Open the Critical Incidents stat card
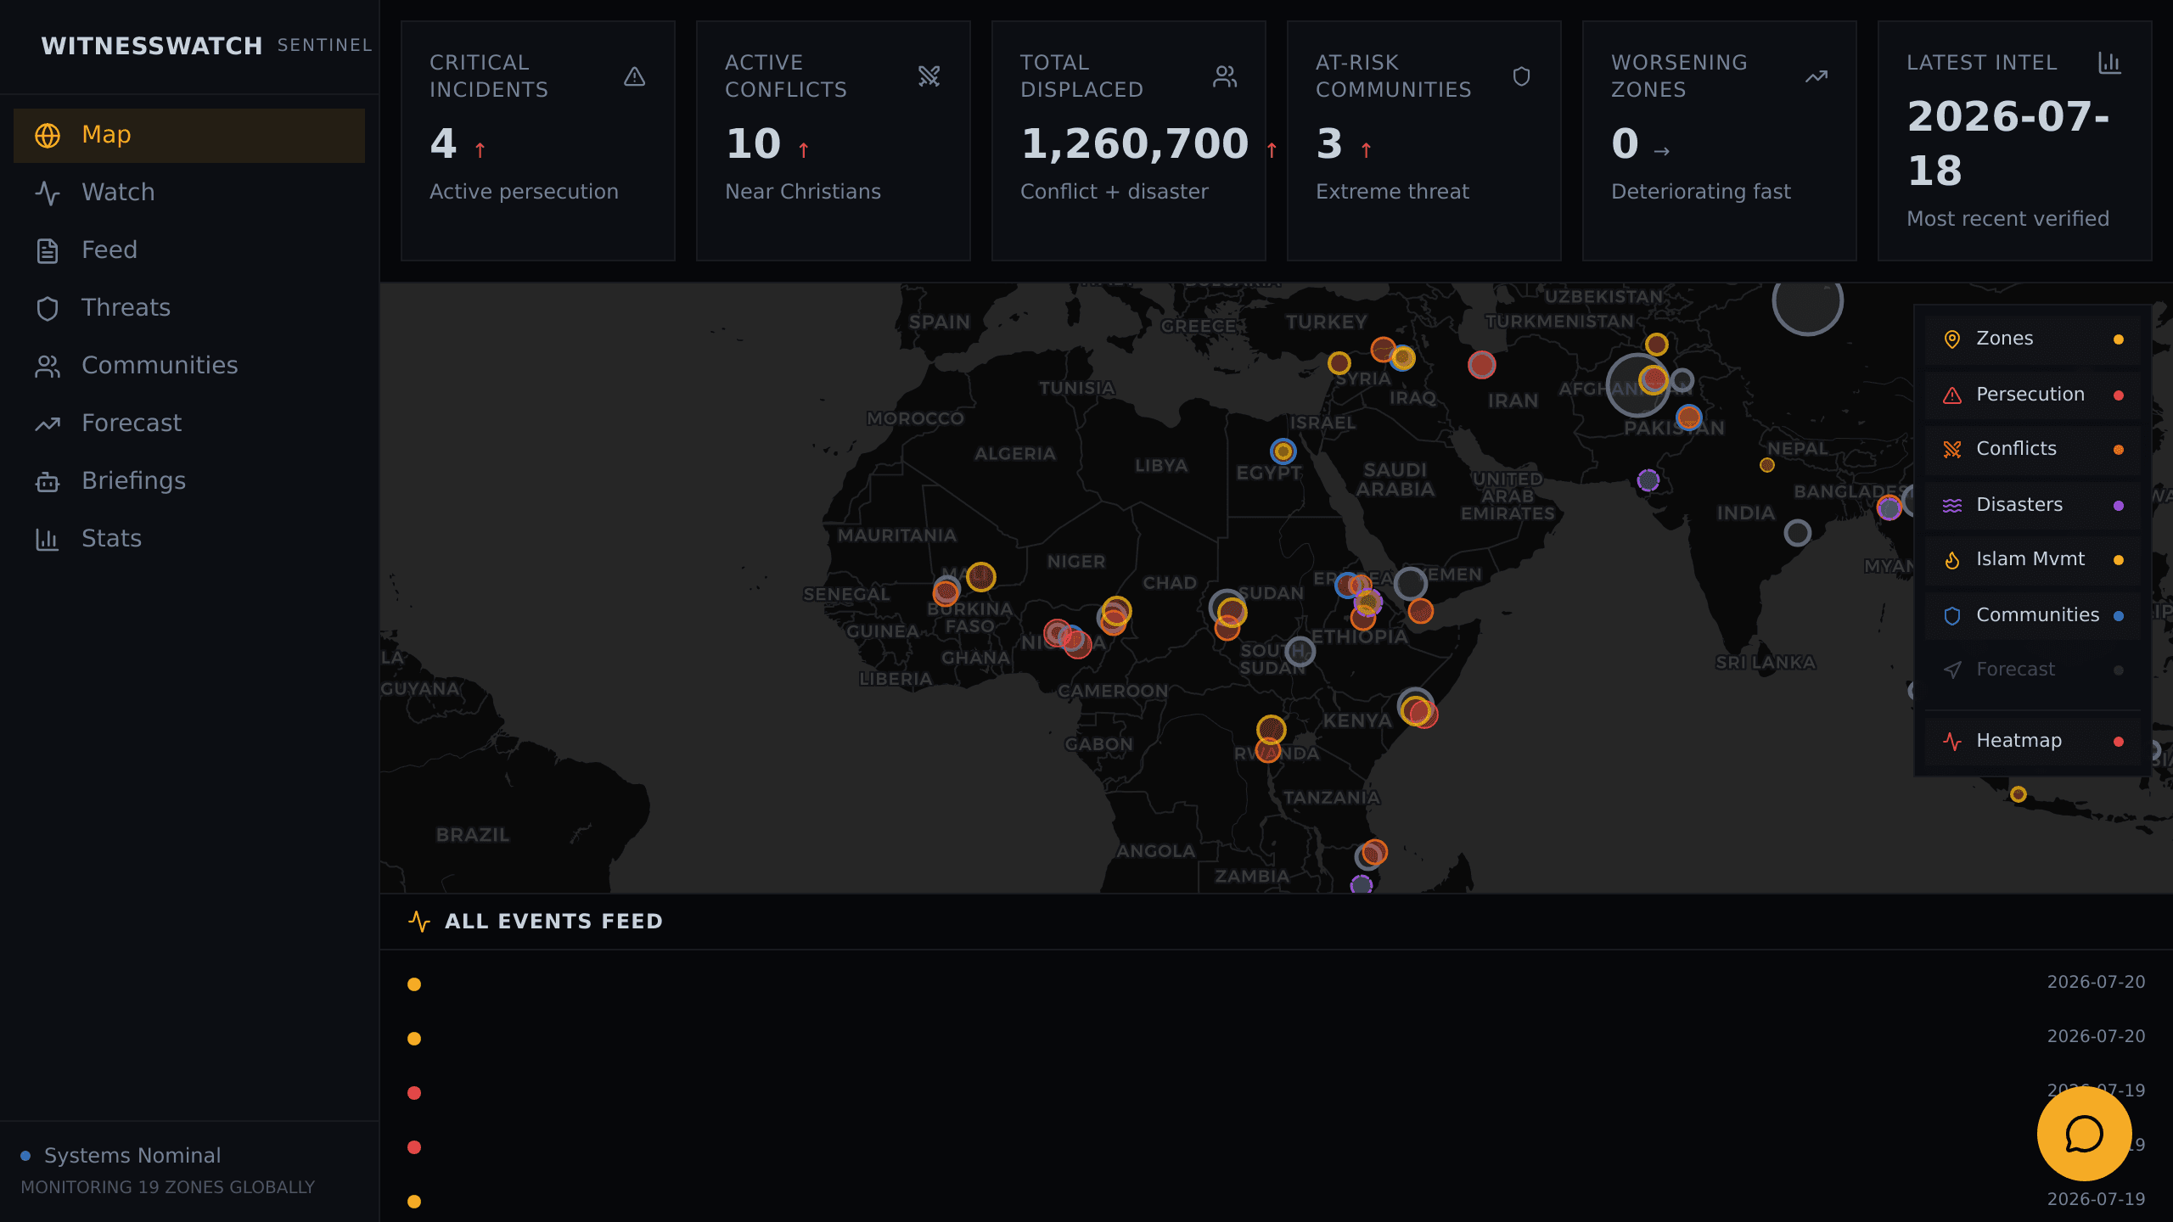Image resolution: width=2173 pixels, height=1222 pixels. click(538, 141)
